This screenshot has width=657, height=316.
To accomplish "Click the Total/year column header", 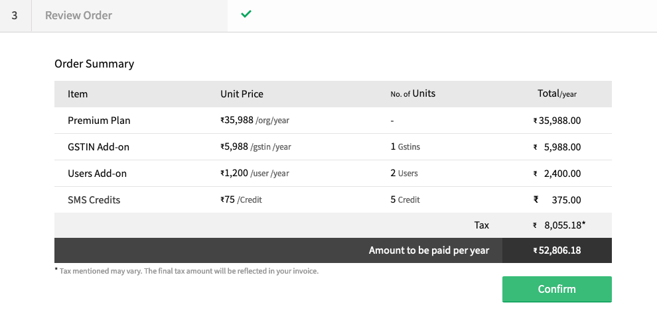I will 557,94.
